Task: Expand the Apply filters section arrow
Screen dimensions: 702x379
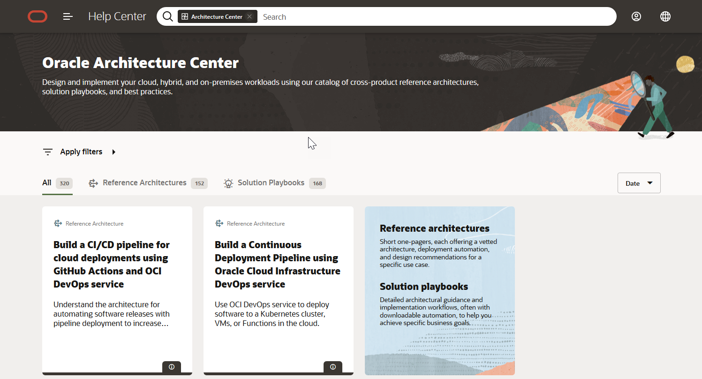Action: (113, 152)
